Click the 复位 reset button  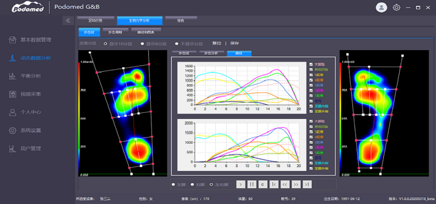216,43
